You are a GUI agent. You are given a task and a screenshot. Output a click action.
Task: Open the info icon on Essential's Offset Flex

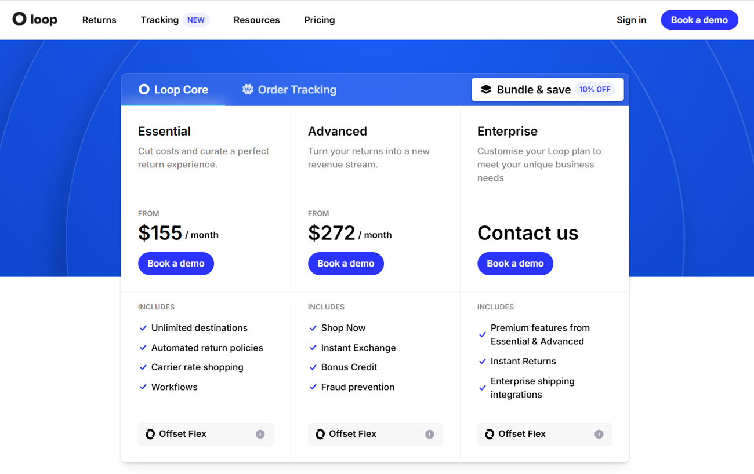click(x=260, y=433)
